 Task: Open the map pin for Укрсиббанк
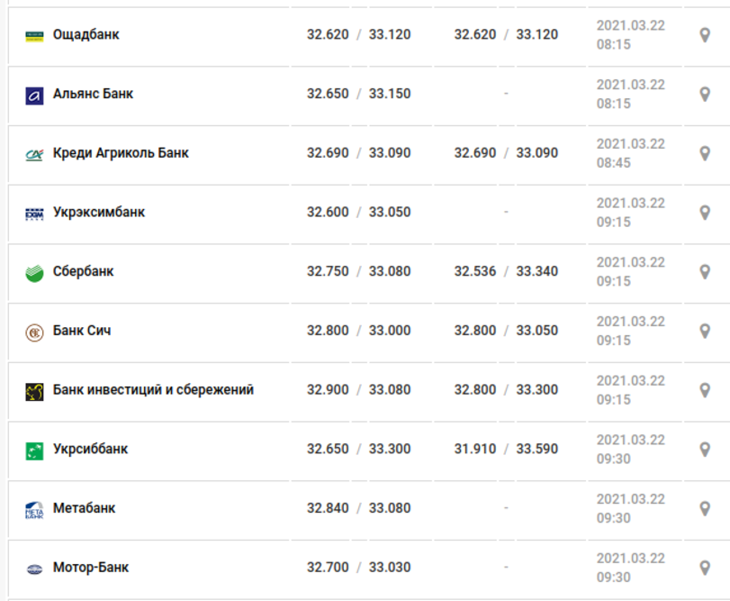(705, 449)
